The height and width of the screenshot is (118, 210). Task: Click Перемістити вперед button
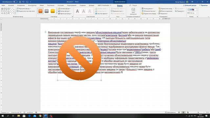click(150, 14)
